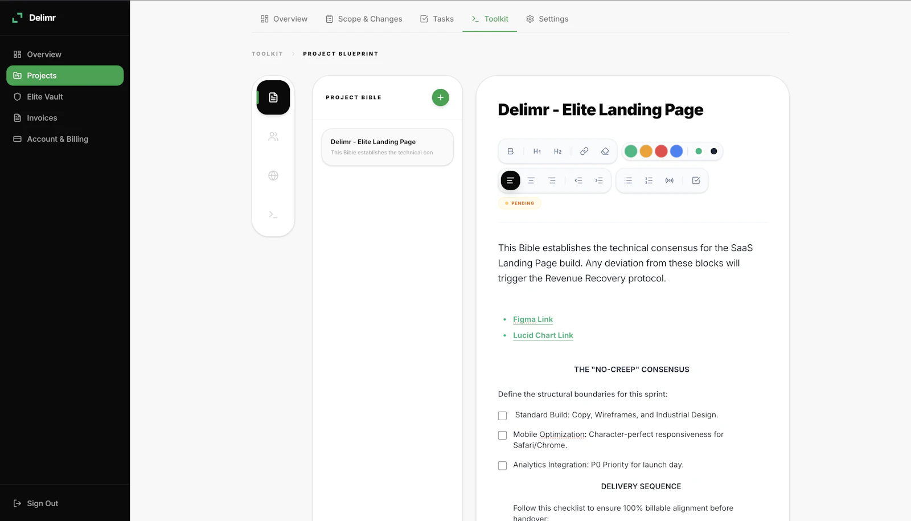
Task: Add a new Project Bible document
Action: (x=440, y=97)
